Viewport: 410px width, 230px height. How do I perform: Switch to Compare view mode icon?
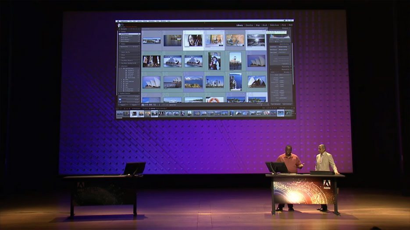pyautogui.click(x=150, y=105)
